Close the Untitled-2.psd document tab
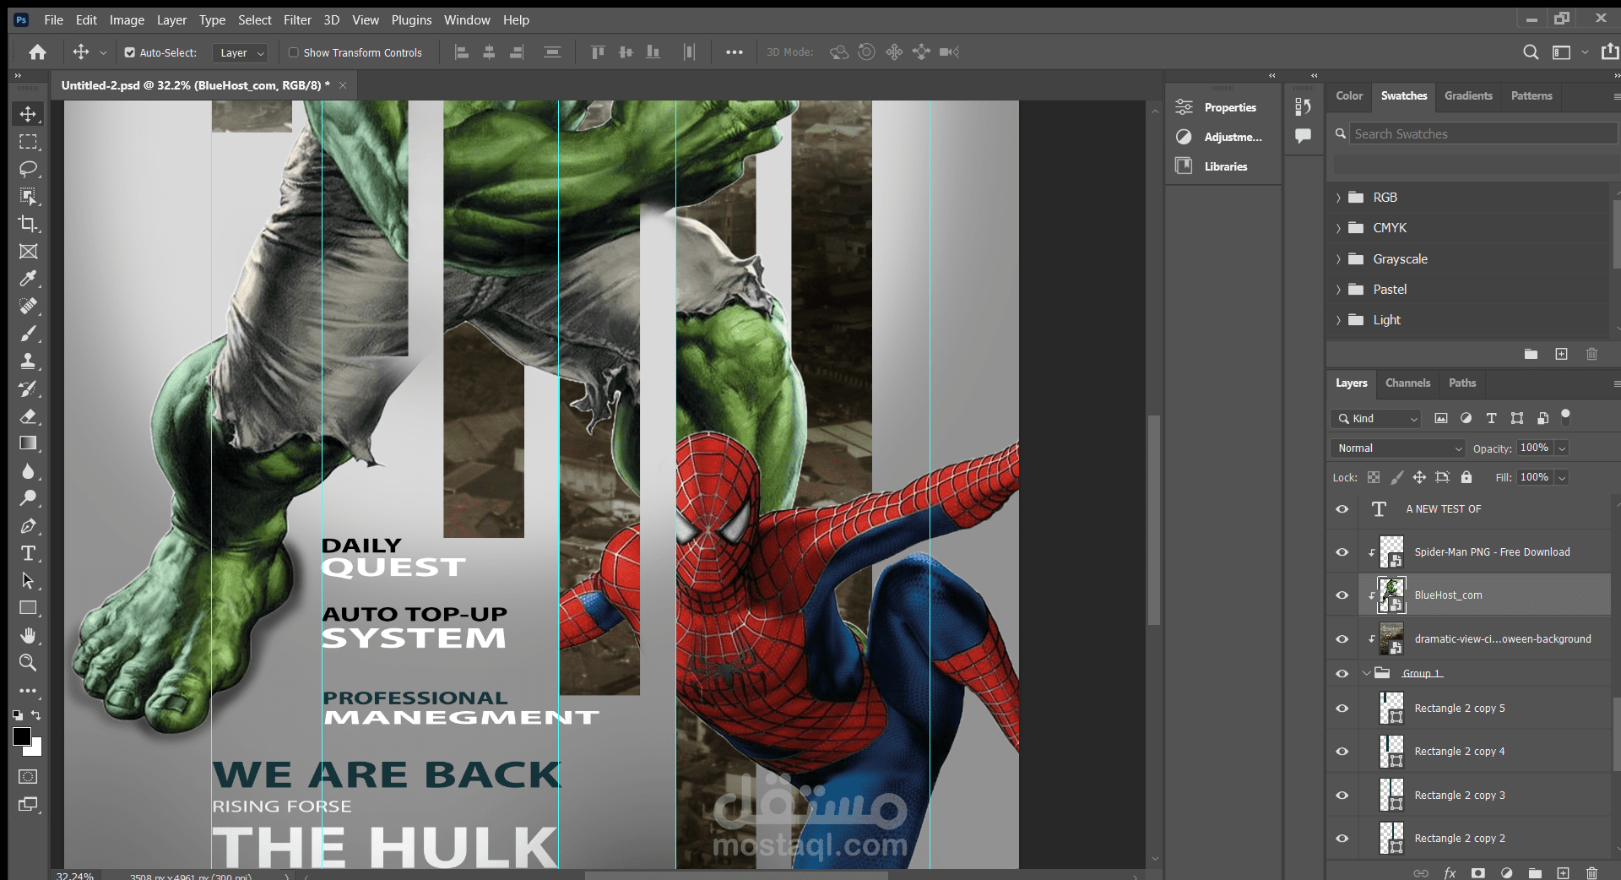Image resolution: width=1621 pixels, height=880 pixels. pyautogui.click(x=343, y=85)
